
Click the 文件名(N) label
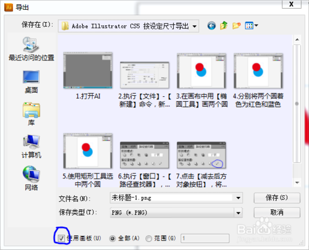click(x=74, y=199)
